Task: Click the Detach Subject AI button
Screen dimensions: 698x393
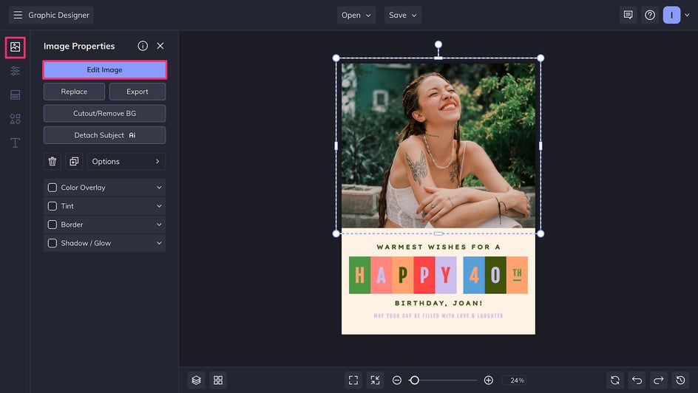Action: click(104, 135)
